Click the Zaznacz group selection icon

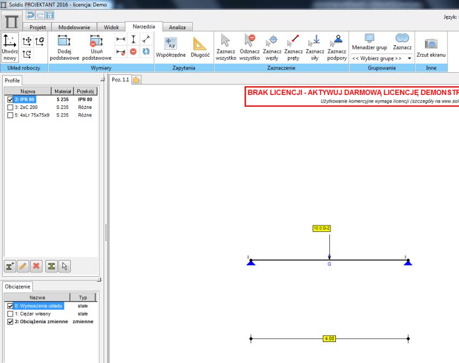(x=402, y=42)
